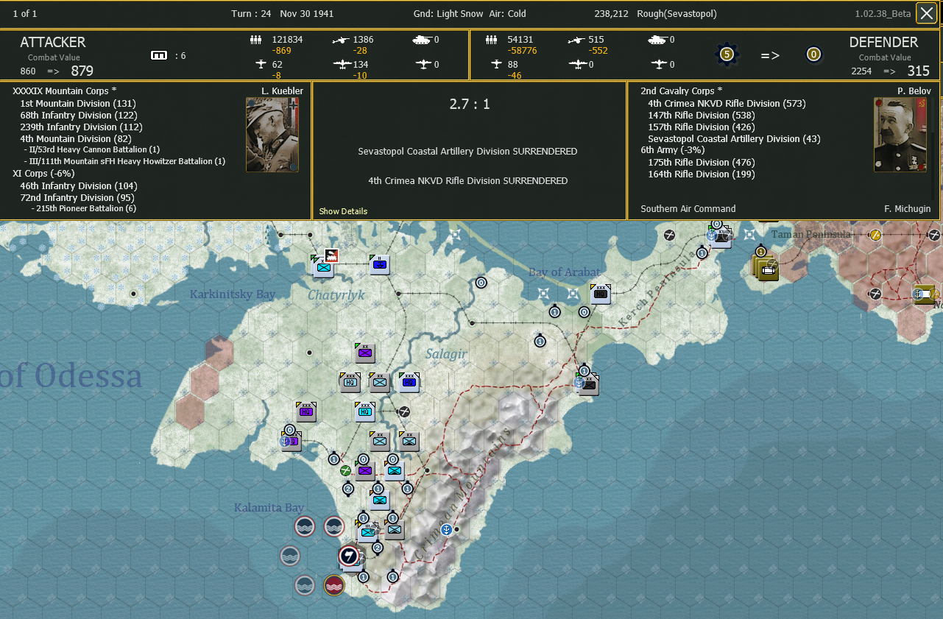Click the yellow airfield icon by Taman Peninsula
This screenshot has height=619, width=943.
pos(875,236)
